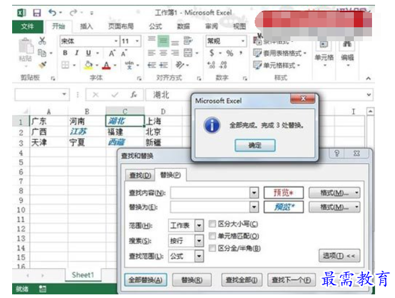Toggle Underline formatting
Viewport: 395px width, 298px height.
click(x=88, y=53)
